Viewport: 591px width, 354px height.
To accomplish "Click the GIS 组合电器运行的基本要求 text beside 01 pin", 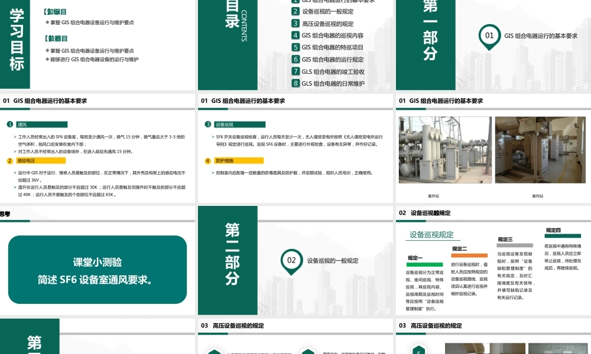I will (541, 36).
